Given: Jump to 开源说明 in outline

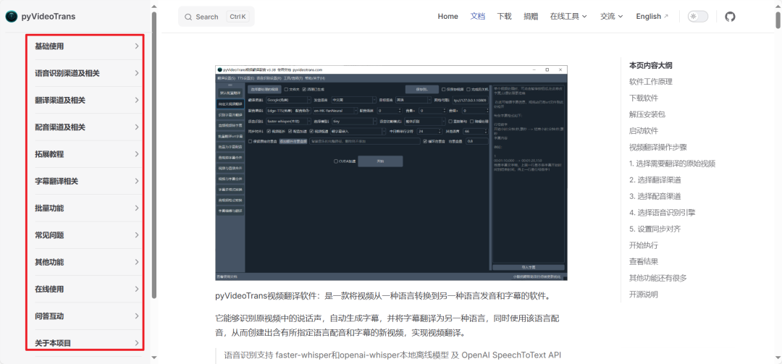Looking at the screenshot, I should 644,295.
